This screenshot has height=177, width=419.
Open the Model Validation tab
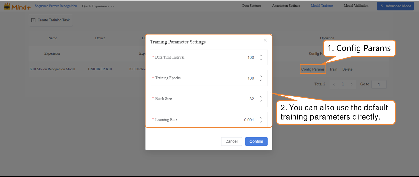point(356,6)
